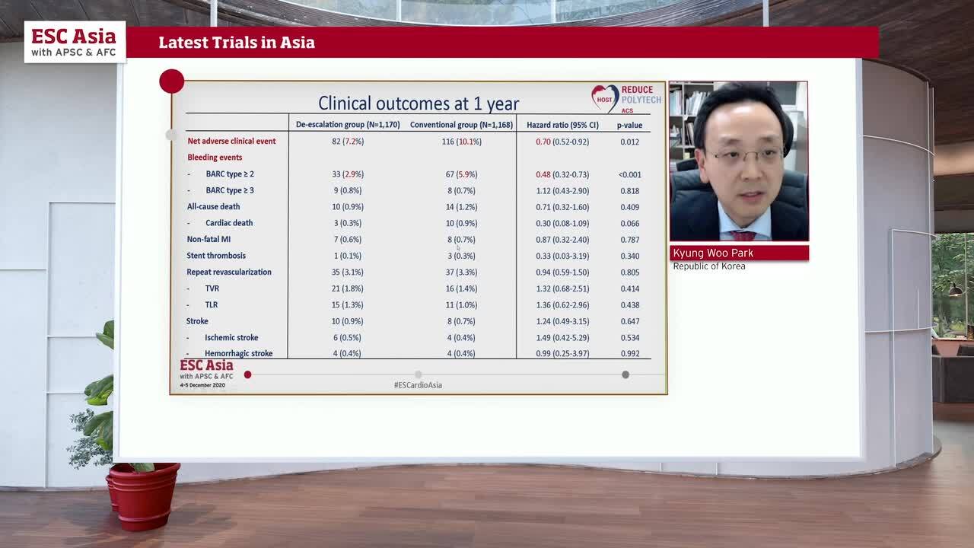Click the Clinical outcomes at 1 year title
The height and width of the screenshot is (548, 974).
click(419, 103)
